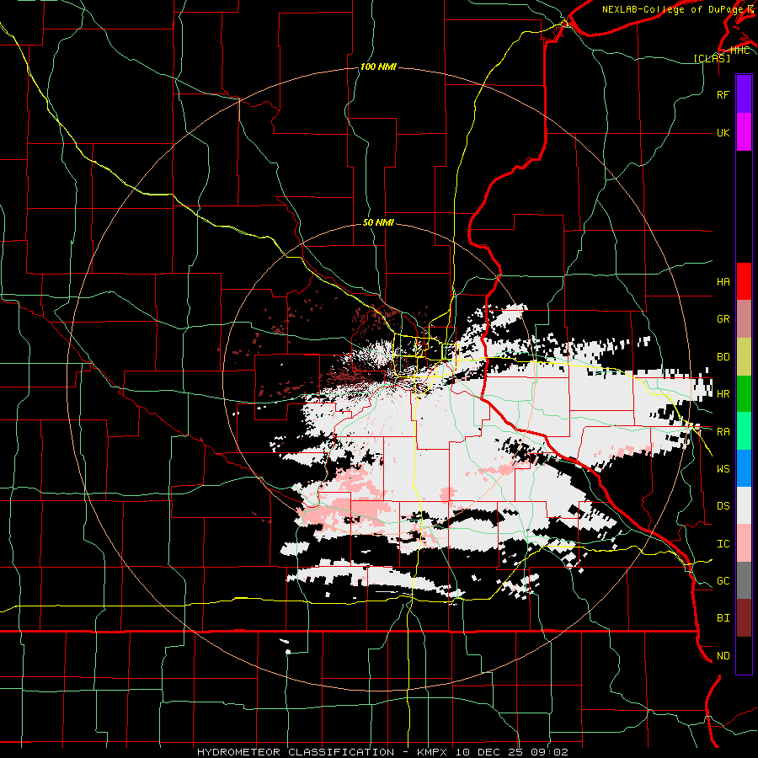This screenshot has width=758, height=758.
Task: Click the "50 NMI" range ring label
Action: [x=378, y=223]
